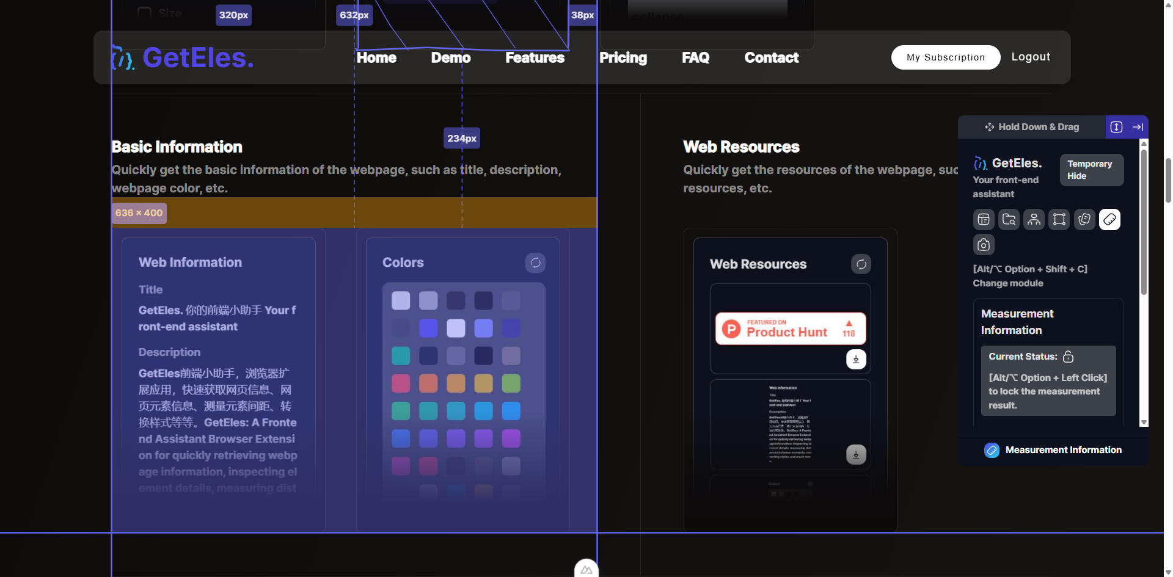Open the Contact nav item
The height and width of the screenshot is (577, 1173).
pyautogui.click(x=771, y=58)
